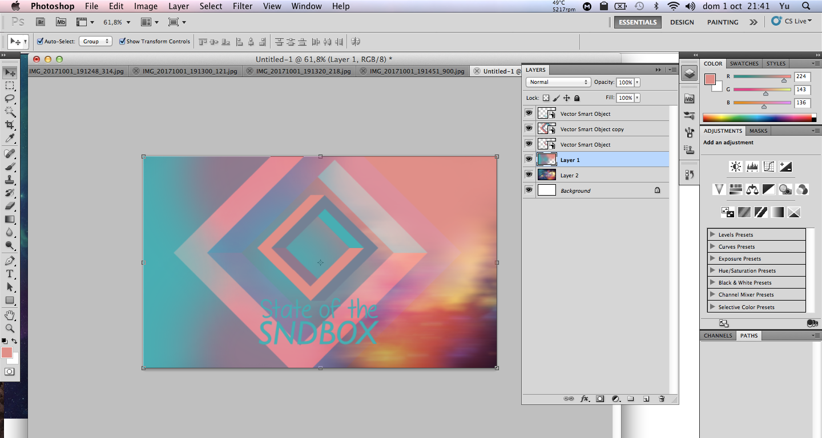Image resolution: width=822 pixels, height=438 pixels.
Task: Open the Normal blending mode dropdown
Action: point(558,82)
